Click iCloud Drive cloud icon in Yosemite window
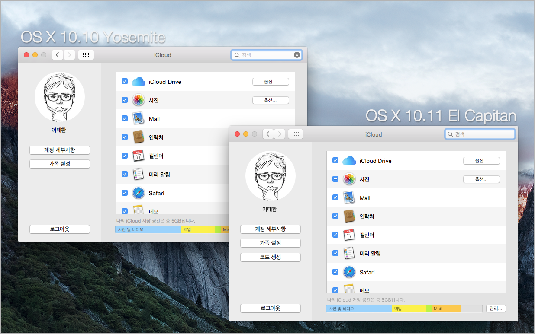Image resolution: width=535 pixels, height=334 pixels. tap(138, 82)
